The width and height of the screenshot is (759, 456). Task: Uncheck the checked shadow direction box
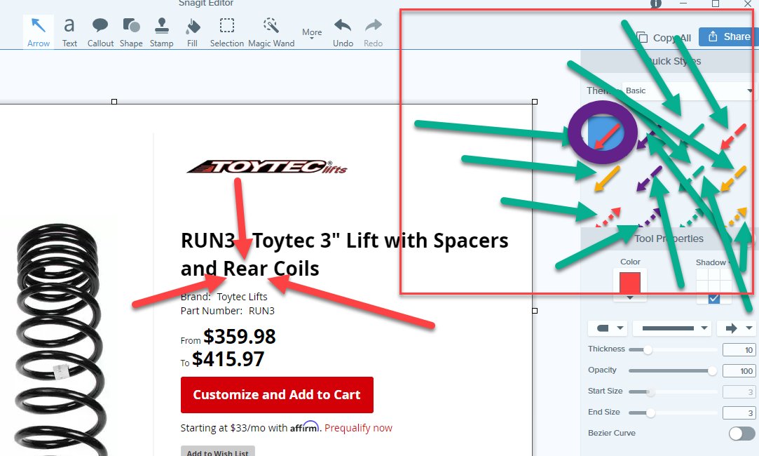pos(714,298)
